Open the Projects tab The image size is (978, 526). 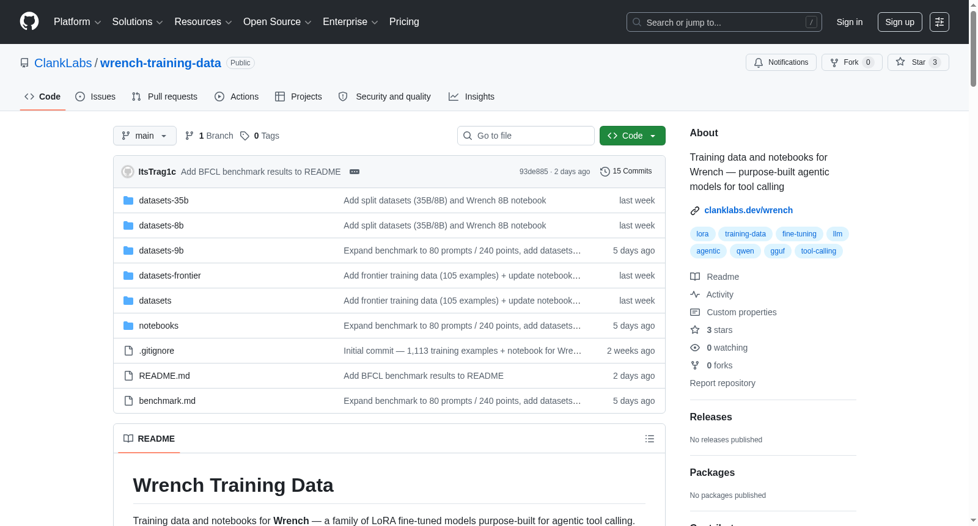click(298, 97)
